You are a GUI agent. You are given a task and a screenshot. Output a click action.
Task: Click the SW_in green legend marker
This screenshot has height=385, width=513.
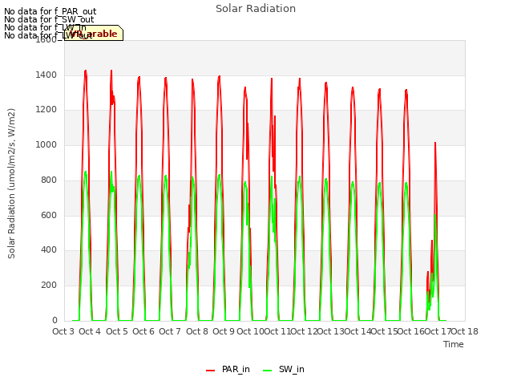[267, 371]
